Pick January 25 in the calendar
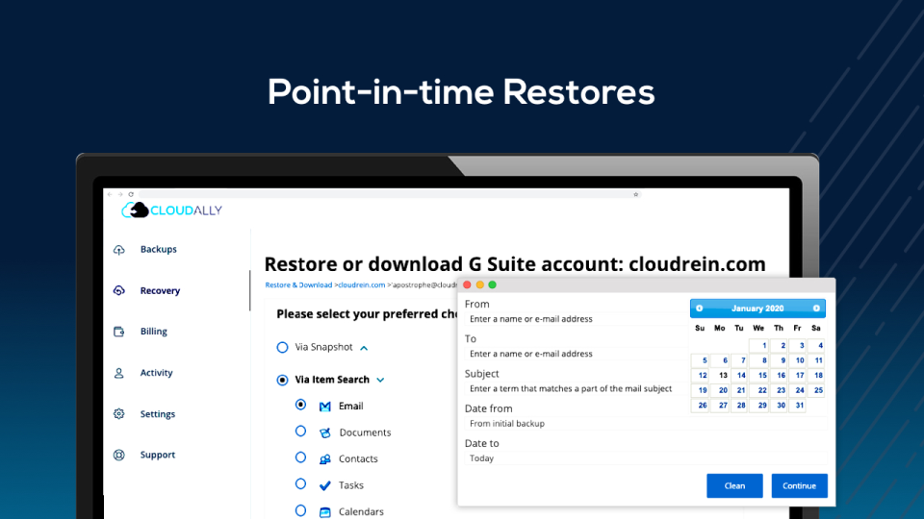The image size is (924, 519). (x=817, y=391)
